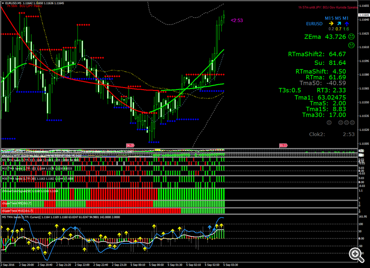This screenshot has width=370, height=268.
Task: Click the 'RTmaShift: 4.50' readout
Action: pos(321,71)
